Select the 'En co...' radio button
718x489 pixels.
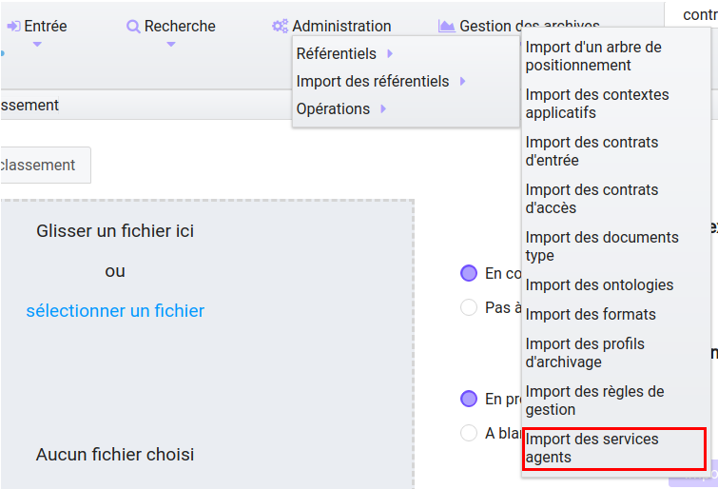coord(469,273)
